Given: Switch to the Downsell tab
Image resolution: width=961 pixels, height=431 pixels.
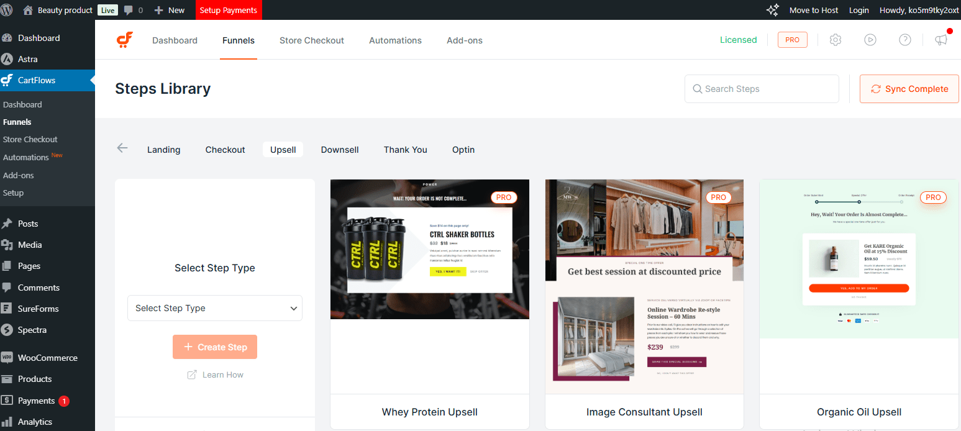Looking at the screenshot, I should [340, 150].
